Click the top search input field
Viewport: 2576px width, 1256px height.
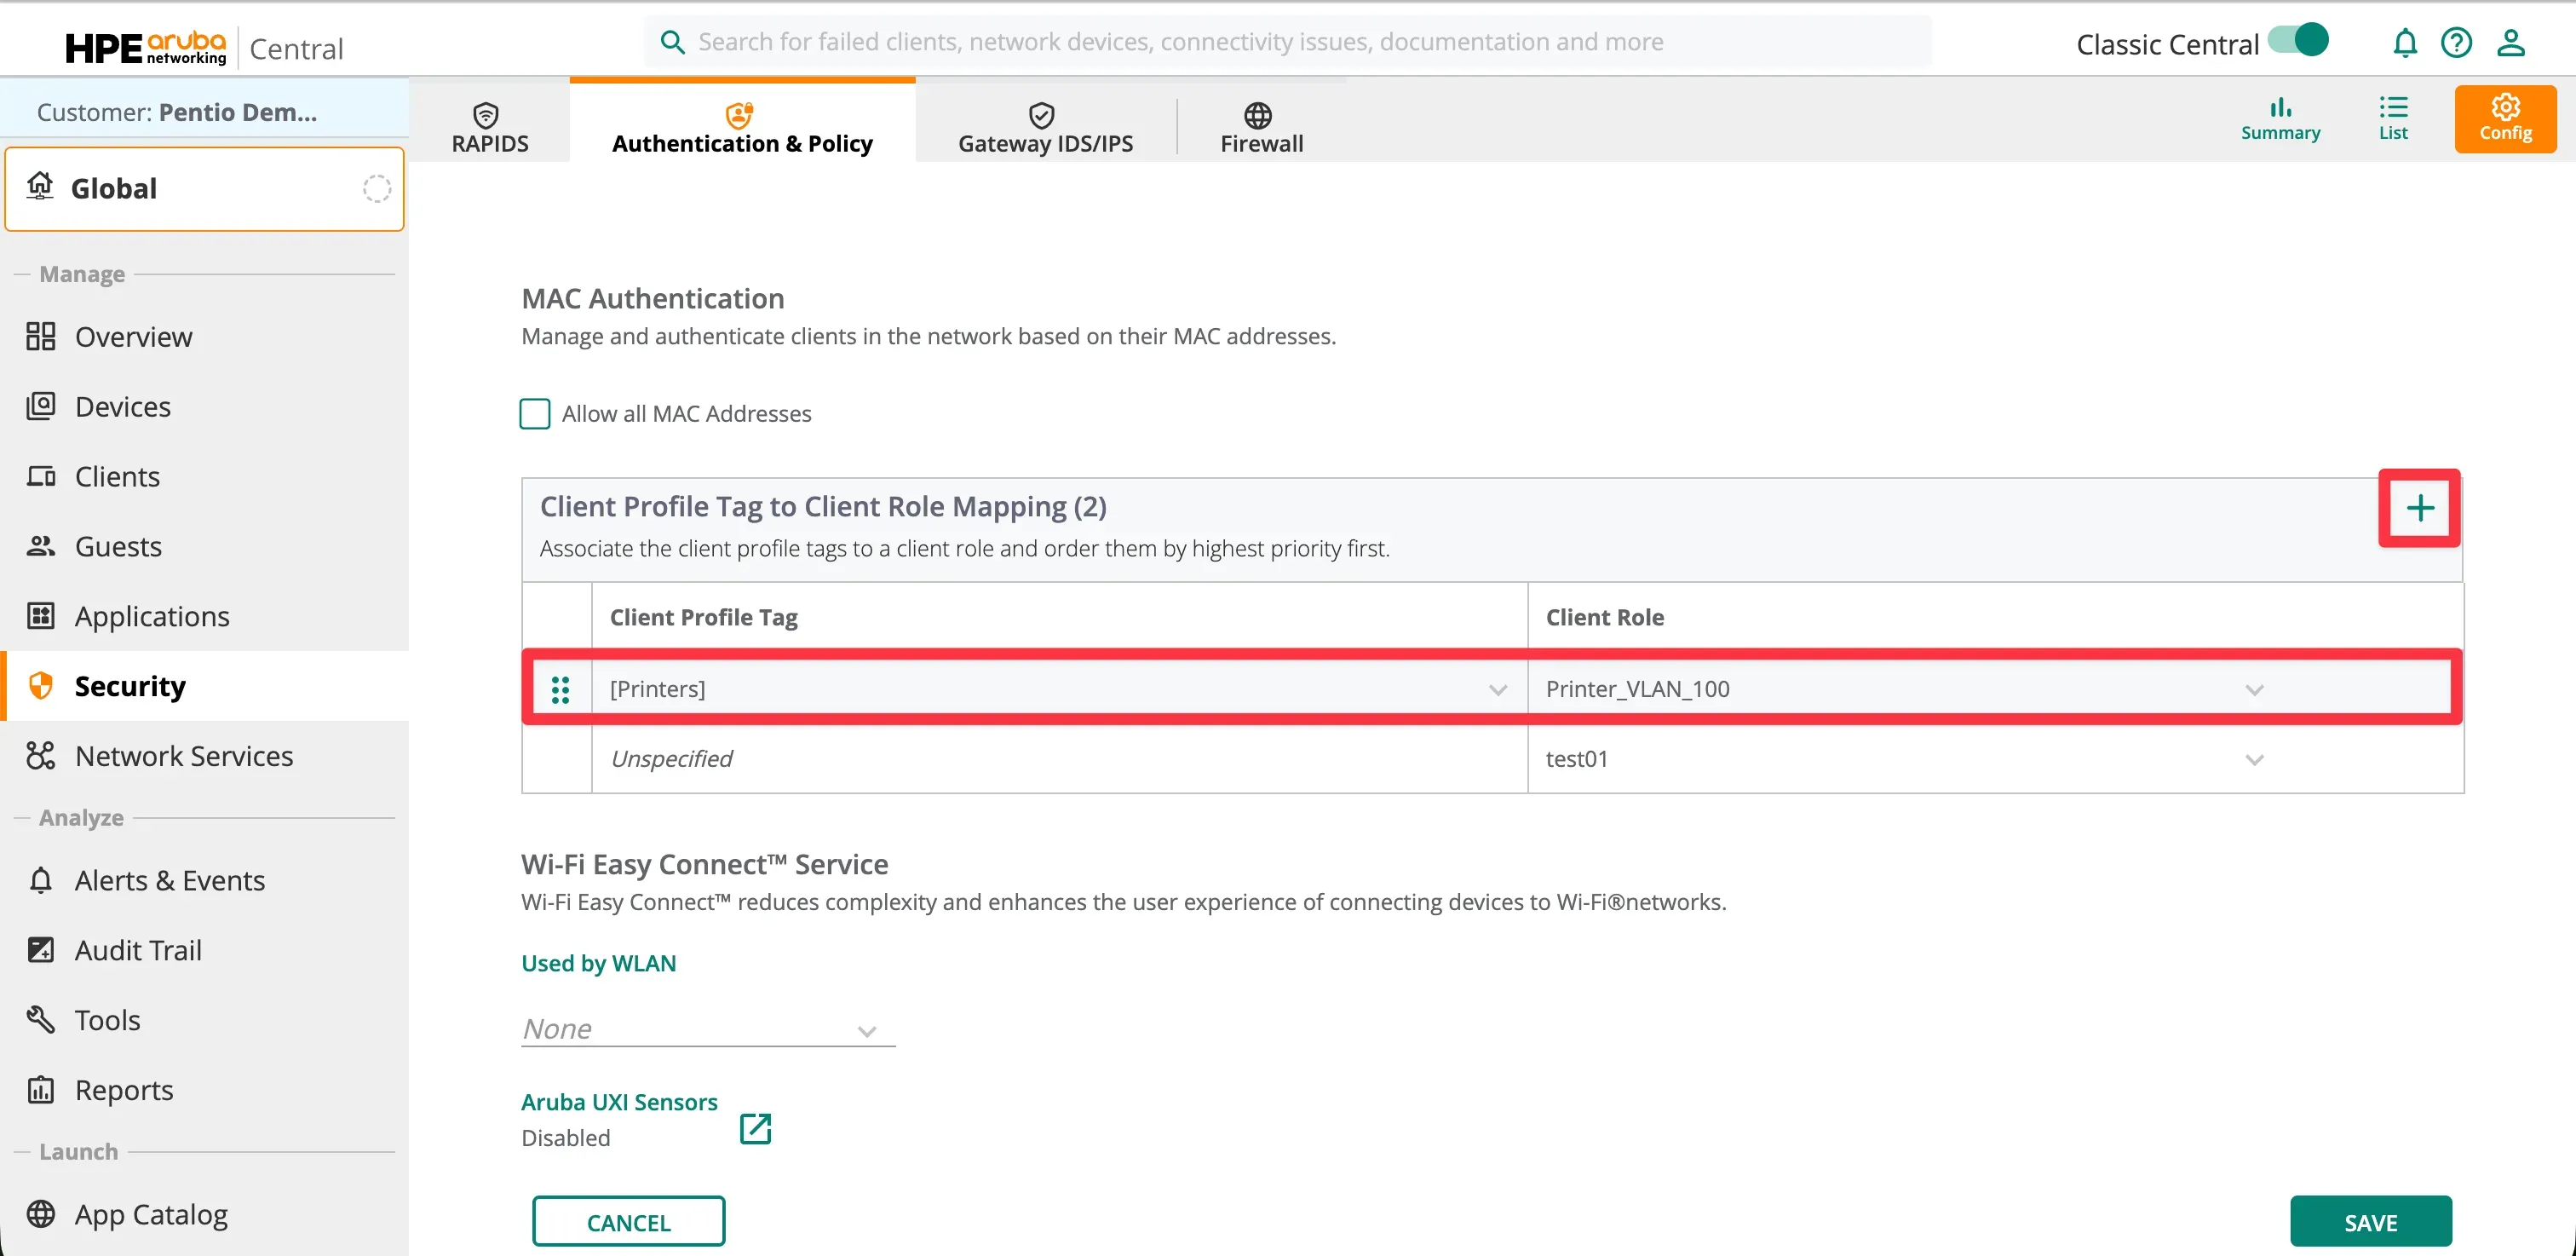[1290, 42]
